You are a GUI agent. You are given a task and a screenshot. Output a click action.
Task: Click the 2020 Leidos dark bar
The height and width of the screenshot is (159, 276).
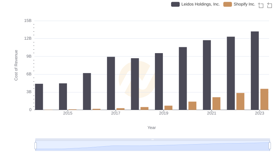(183, 78)
